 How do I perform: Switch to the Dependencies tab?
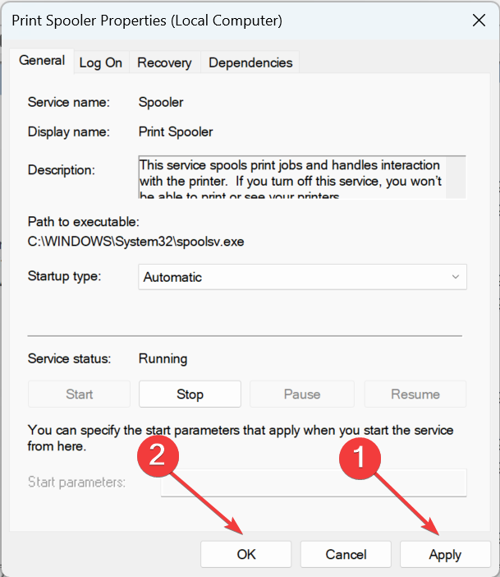point(250,62)
